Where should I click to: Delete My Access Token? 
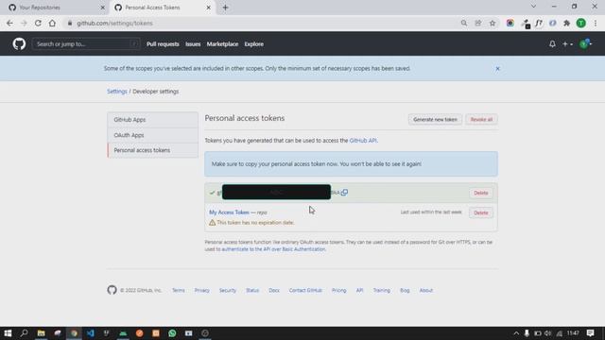point(481,212)
